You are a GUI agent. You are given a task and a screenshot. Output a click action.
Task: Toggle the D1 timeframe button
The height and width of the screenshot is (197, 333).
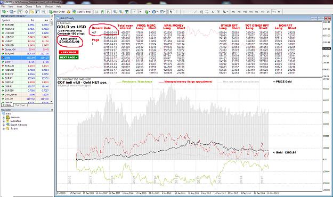pos(268,12)
